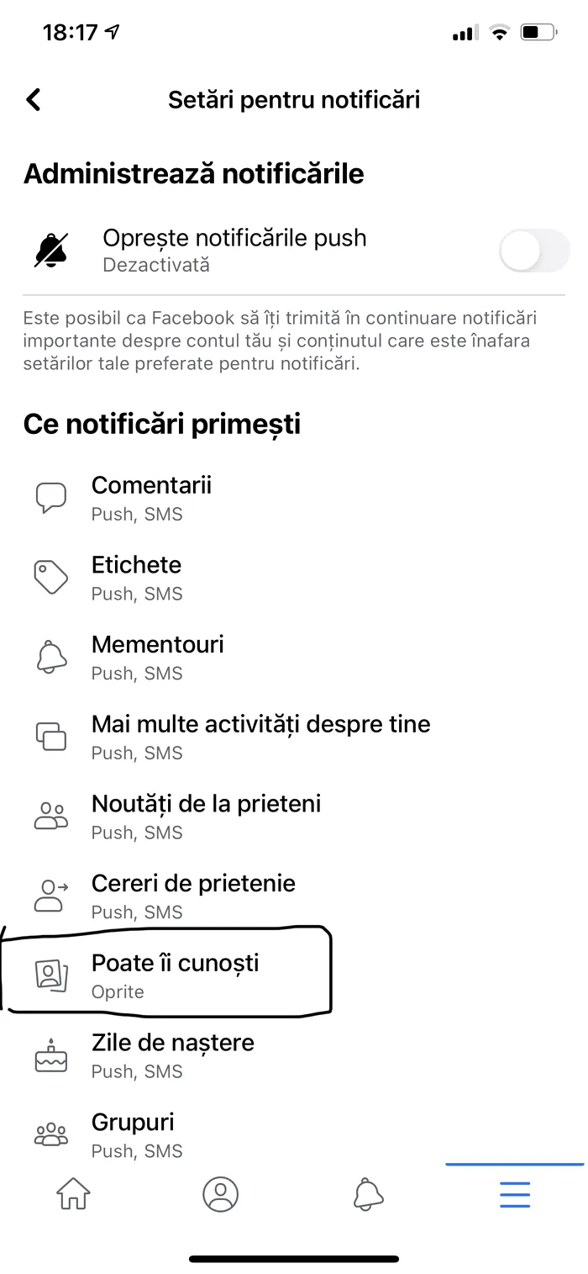Open the Notifications bell tab
This screenshot has width=588, height=1274.
coord(367,1194)
